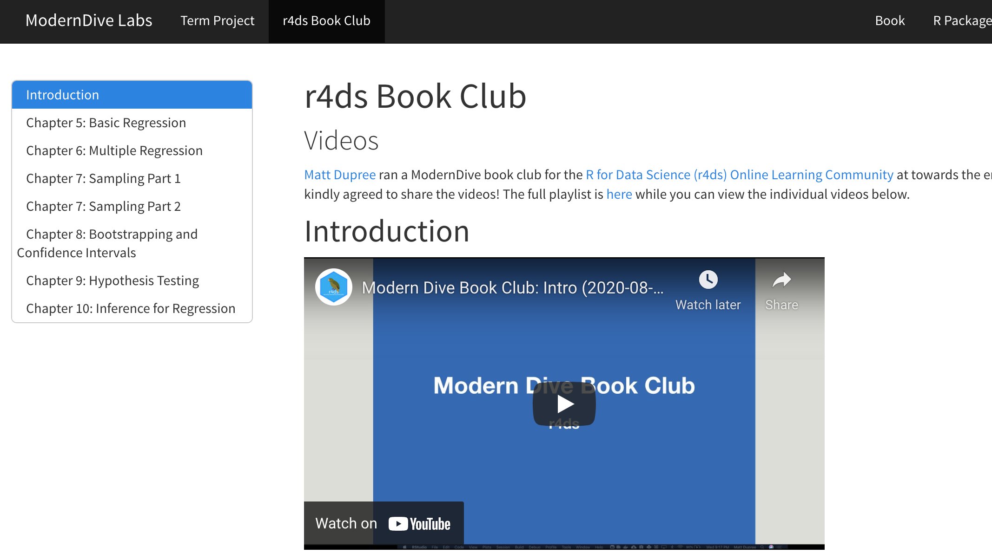Go to Chapter 5: Basic Regression
The width and height of the screenshot is (992, 560).
click(106, 123)
